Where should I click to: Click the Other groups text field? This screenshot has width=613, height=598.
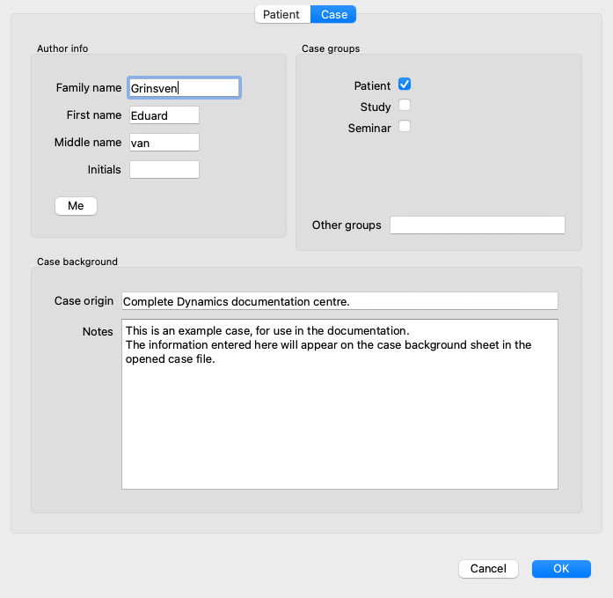coord(478,225)
